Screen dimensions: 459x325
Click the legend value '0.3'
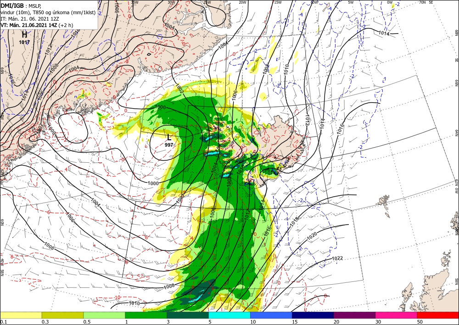pos(45,322)
